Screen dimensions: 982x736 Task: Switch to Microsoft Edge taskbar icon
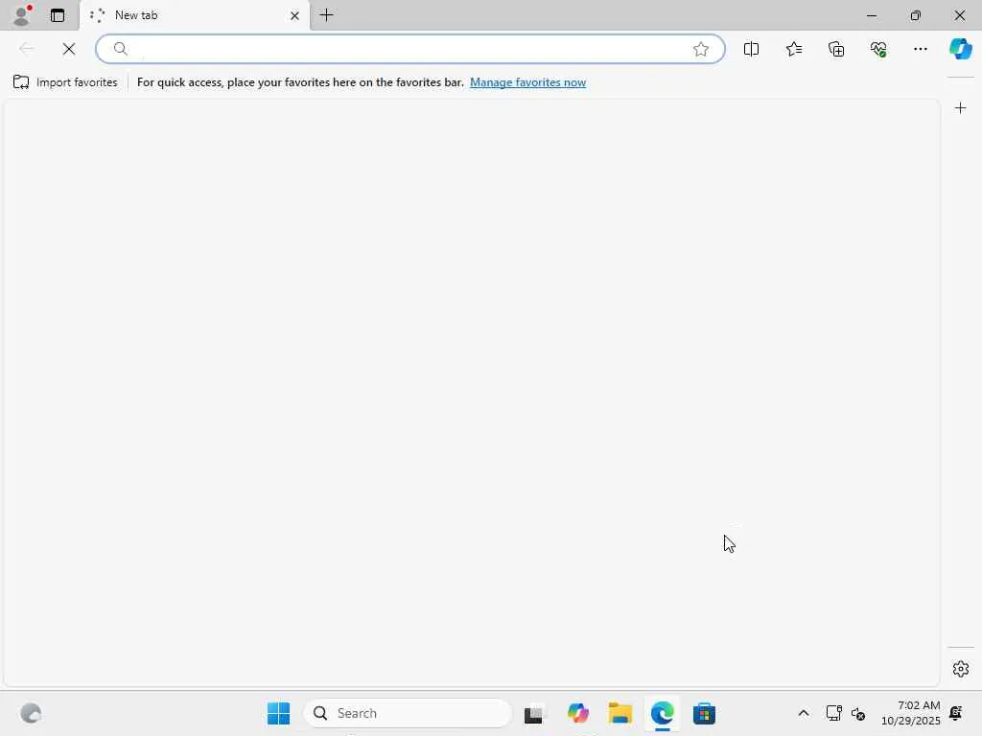point(662,713)
